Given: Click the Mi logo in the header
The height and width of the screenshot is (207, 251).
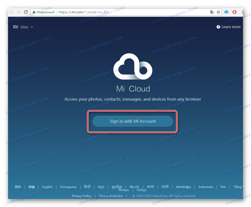Looking at the screenshot, I should [16, 27].
